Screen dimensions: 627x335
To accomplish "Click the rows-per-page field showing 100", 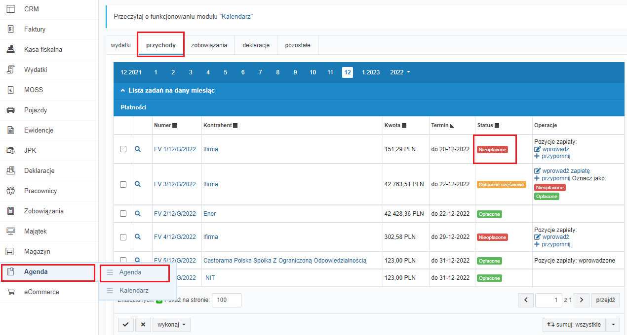I will (x=226, y=300).
